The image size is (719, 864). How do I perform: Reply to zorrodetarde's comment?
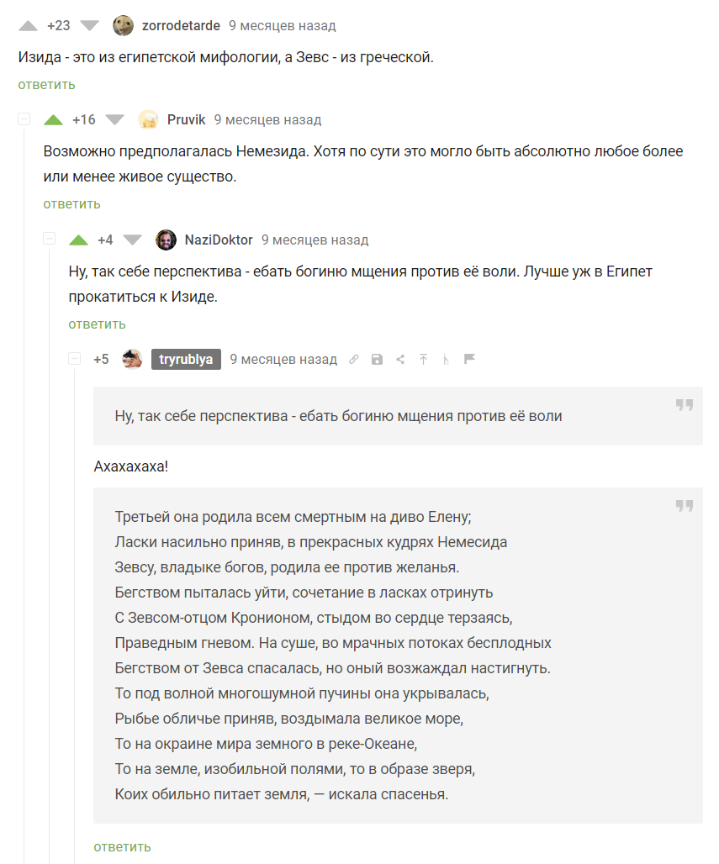[x=46, y=84]
